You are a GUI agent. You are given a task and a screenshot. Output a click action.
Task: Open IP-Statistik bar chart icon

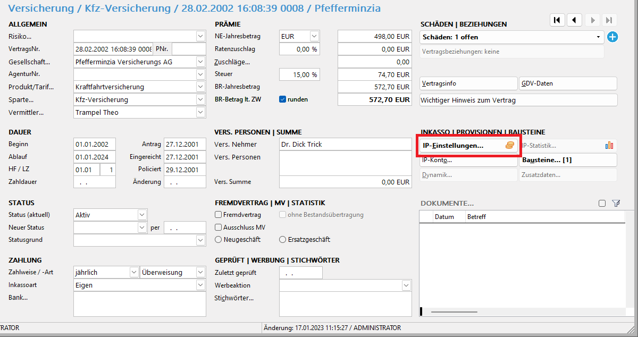coord(609,146)
